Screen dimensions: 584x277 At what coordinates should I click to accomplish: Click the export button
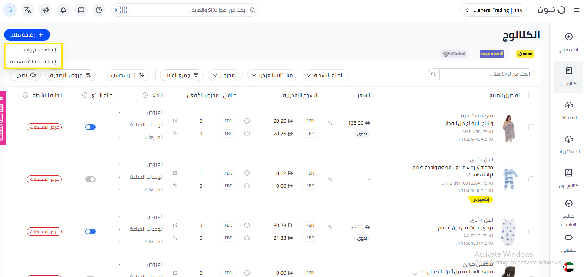[25, 75]
